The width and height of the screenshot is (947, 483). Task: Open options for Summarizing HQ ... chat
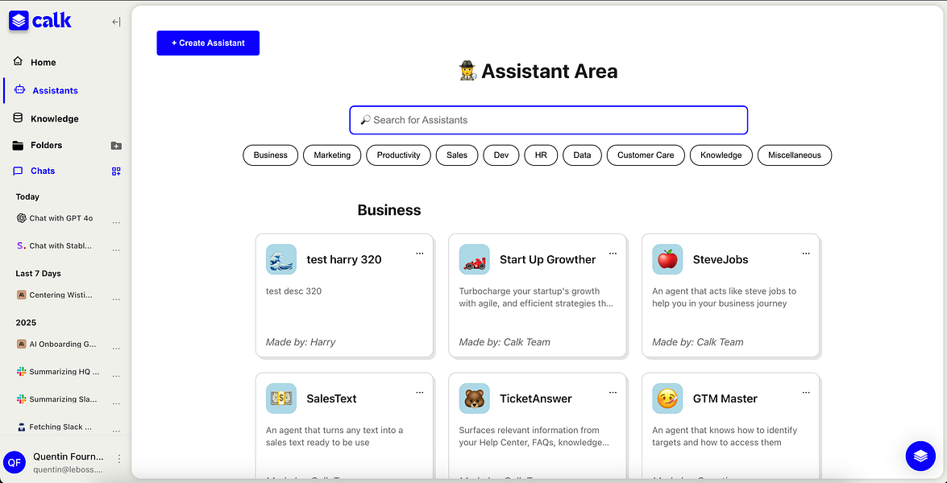pos(117,376)
